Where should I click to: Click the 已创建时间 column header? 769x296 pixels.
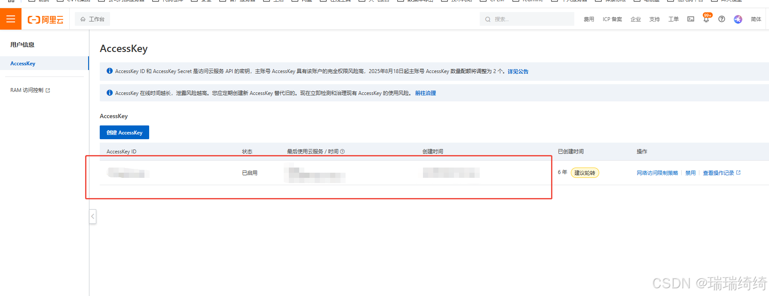coord(571,152)
